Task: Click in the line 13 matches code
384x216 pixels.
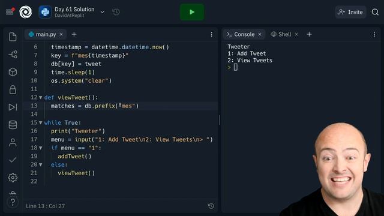Action: point(95,106)
